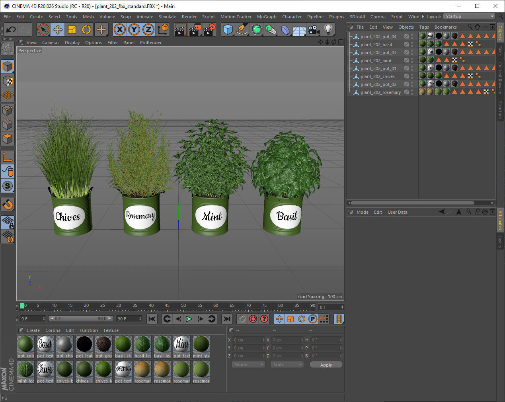Open Material Manager Texture menu
This screenshot has height=402, width=505.
click(x=111, y=330)
